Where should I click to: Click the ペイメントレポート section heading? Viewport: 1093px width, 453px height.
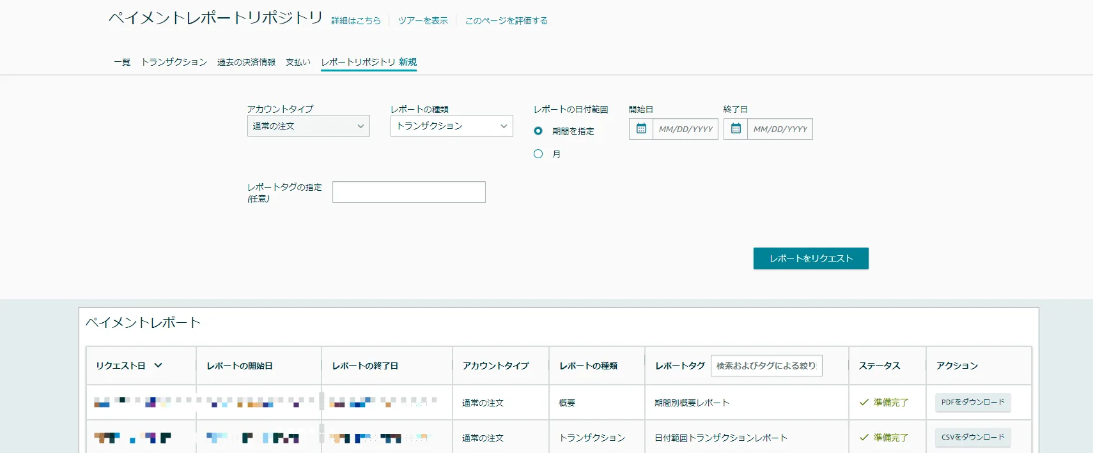[x=143, y=323]
